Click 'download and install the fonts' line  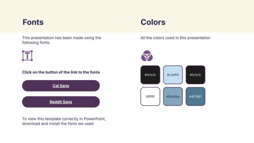point(58,124)
